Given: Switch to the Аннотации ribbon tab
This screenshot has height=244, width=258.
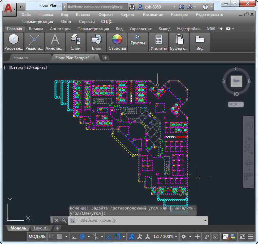Looking at the screenshot, I should pyautogui.click(x=60, y=29).
